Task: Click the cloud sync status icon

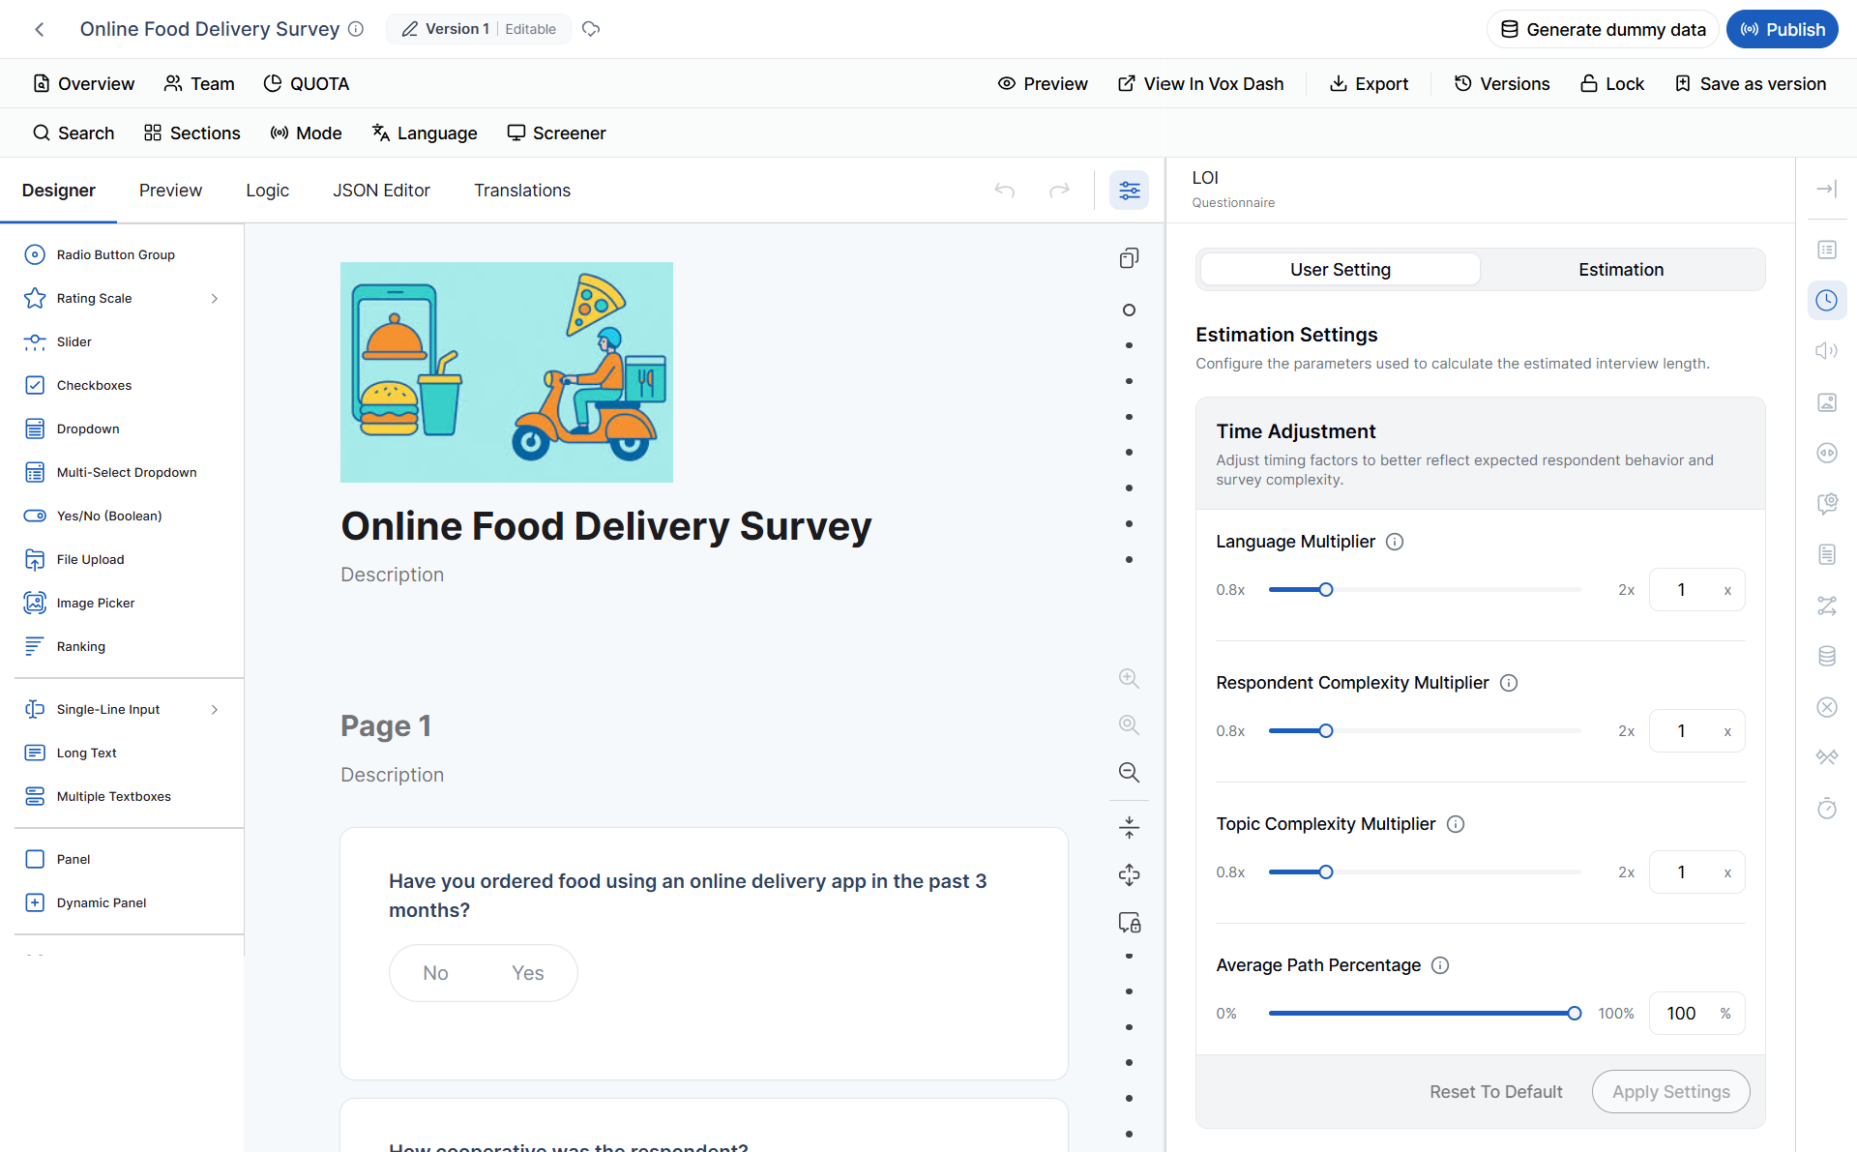Action: pyautogui.click(x=591, y=29)
